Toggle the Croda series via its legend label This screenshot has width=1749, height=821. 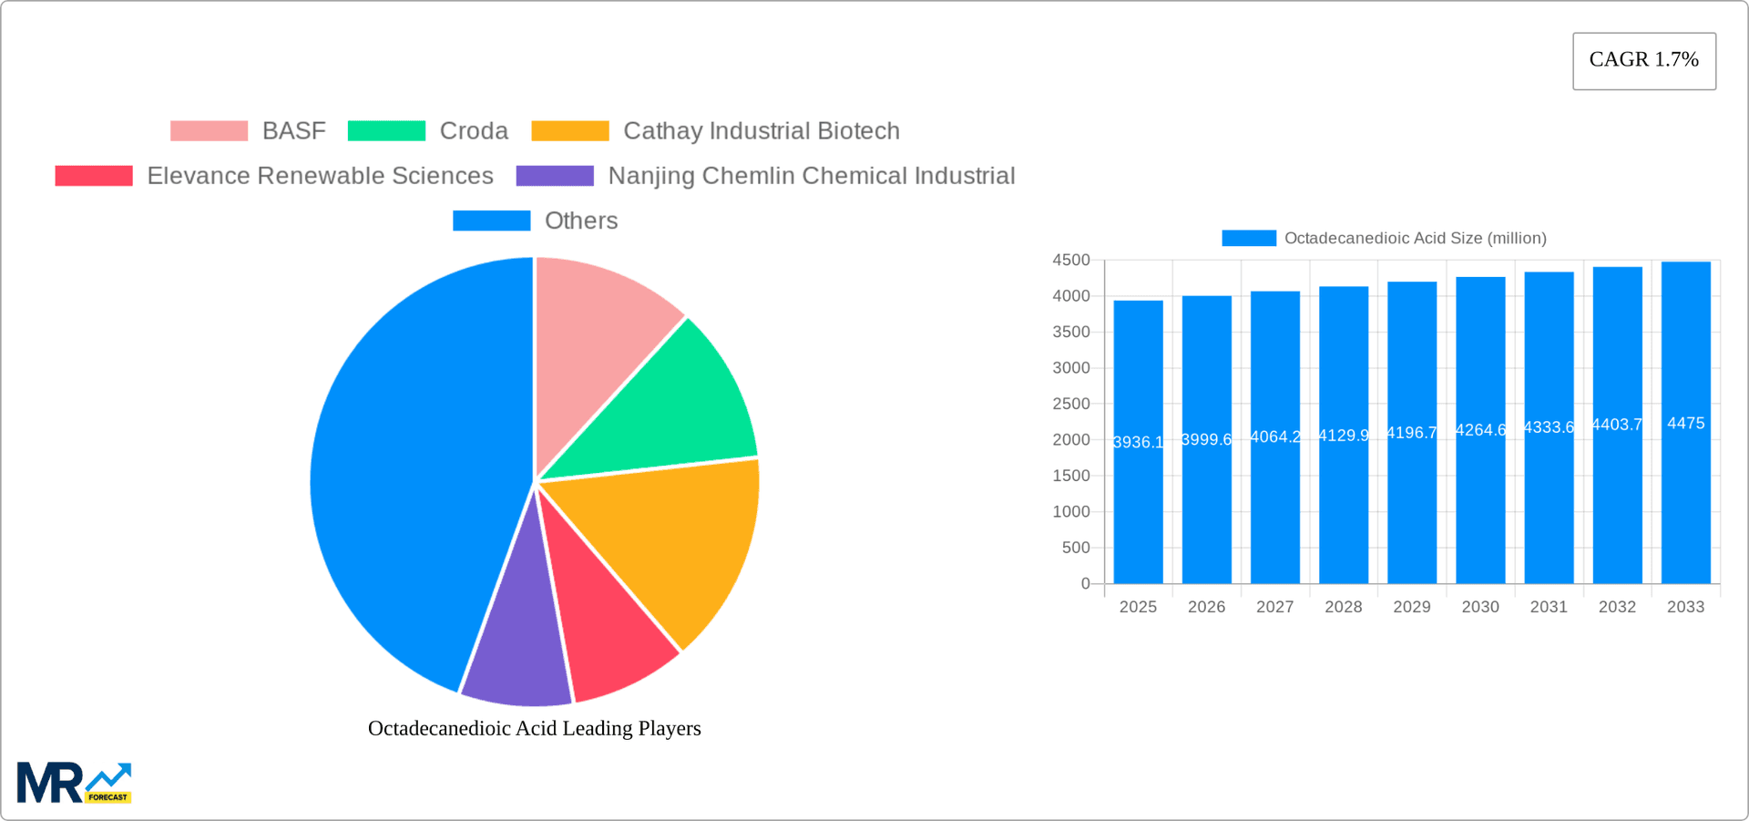pyautogui.click(x=474, y=130)
